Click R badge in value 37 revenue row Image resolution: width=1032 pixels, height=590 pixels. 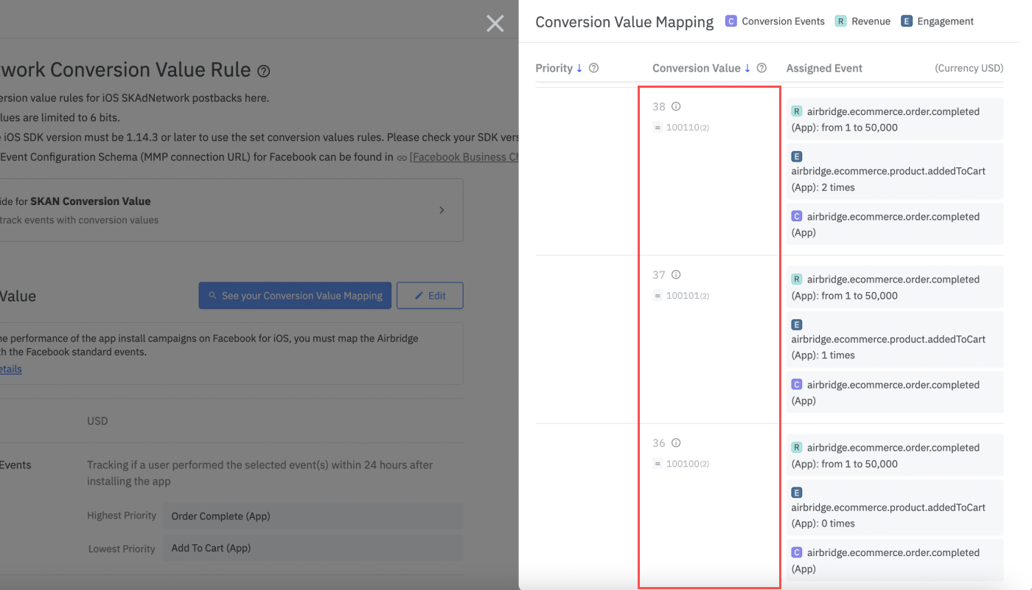click(797, 279)
